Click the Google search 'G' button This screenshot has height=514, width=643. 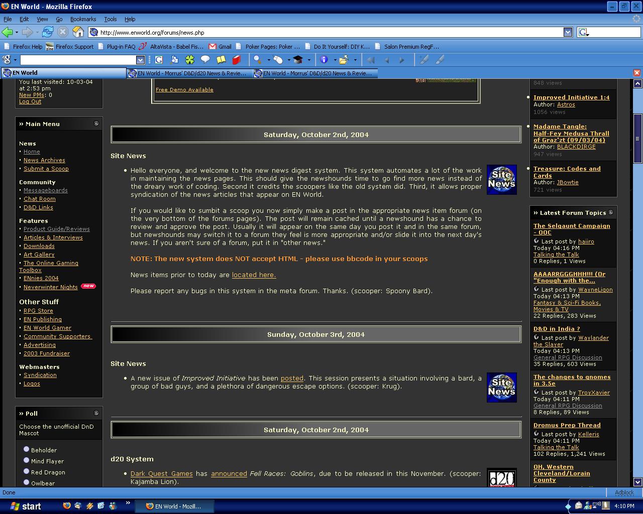pyautogui.click(x=159, y=60)
